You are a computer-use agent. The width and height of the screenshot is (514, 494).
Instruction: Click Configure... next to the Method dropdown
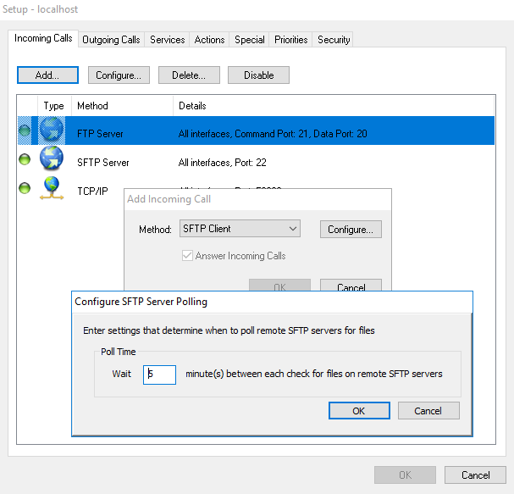(x=351, y=230)
